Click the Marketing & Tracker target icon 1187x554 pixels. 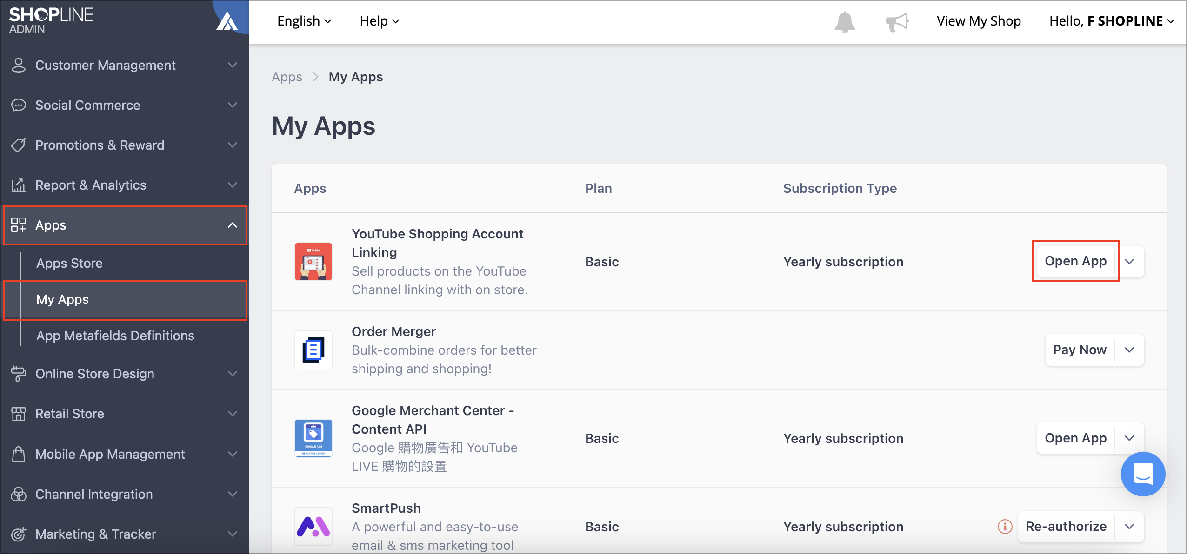click(19, 534)
